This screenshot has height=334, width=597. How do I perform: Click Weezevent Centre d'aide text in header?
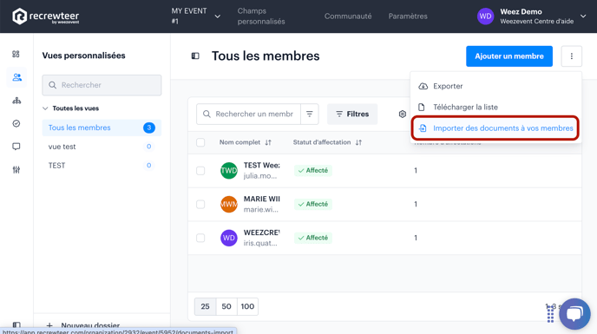537,22
